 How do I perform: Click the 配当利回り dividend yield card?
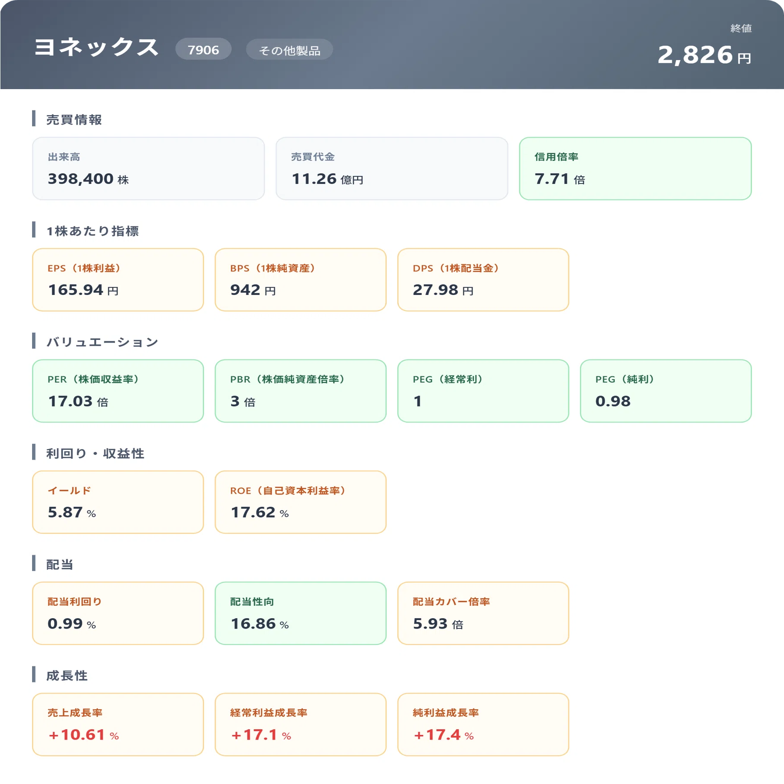click(x=118, y=613)
